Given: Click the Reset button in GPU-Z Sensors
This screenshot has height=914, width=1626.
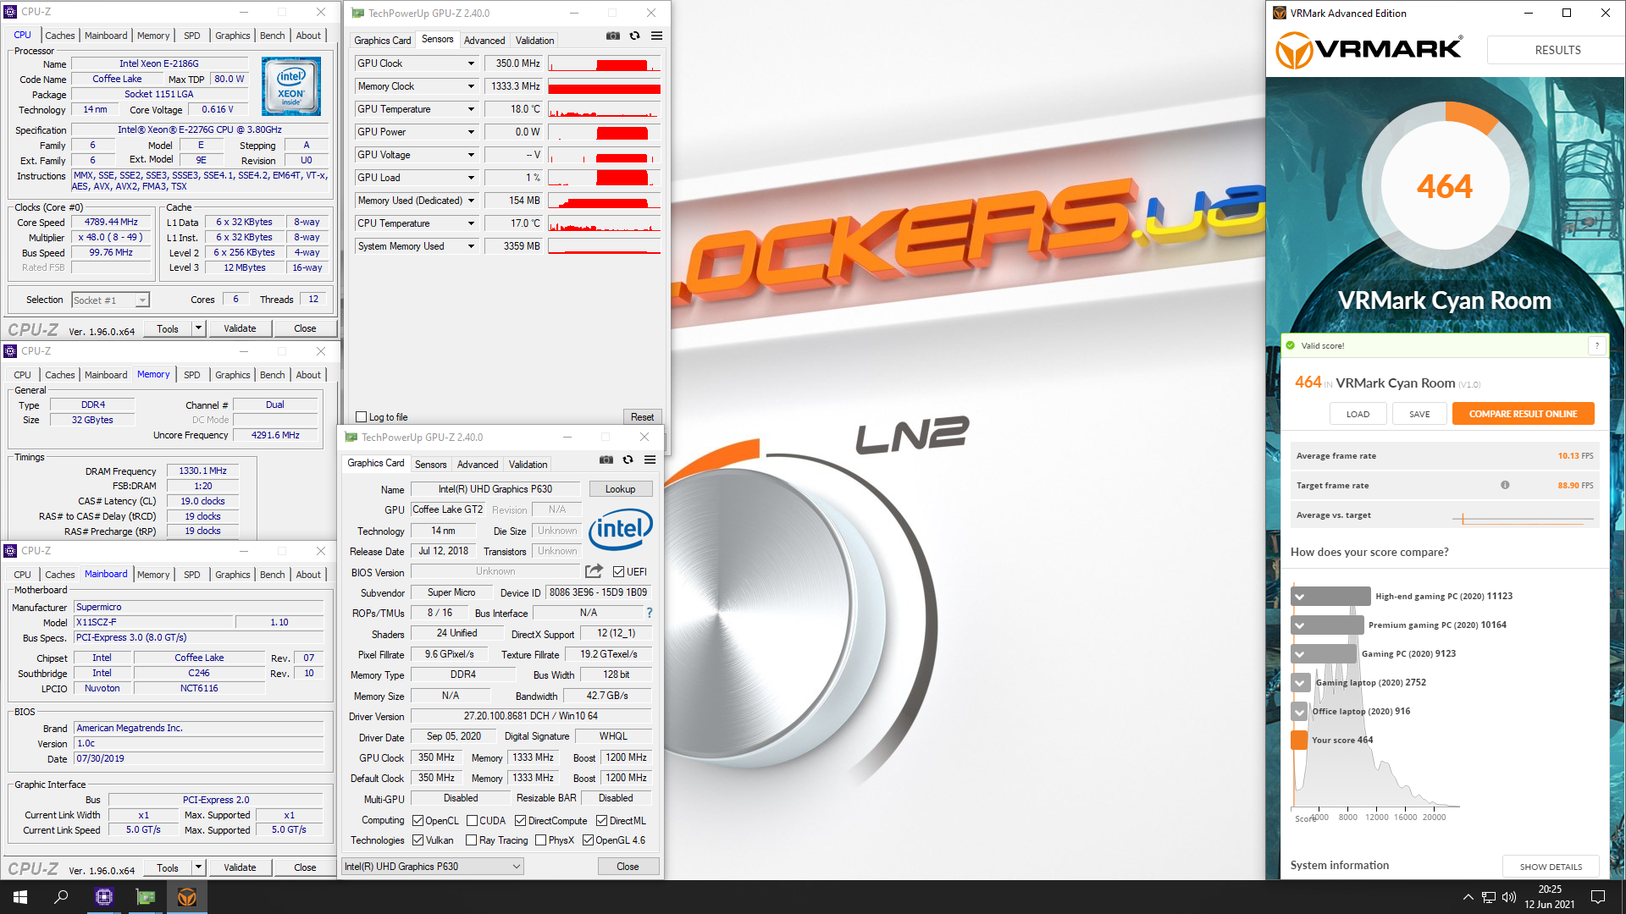Looking at the screenshot, I should point(642,417).
